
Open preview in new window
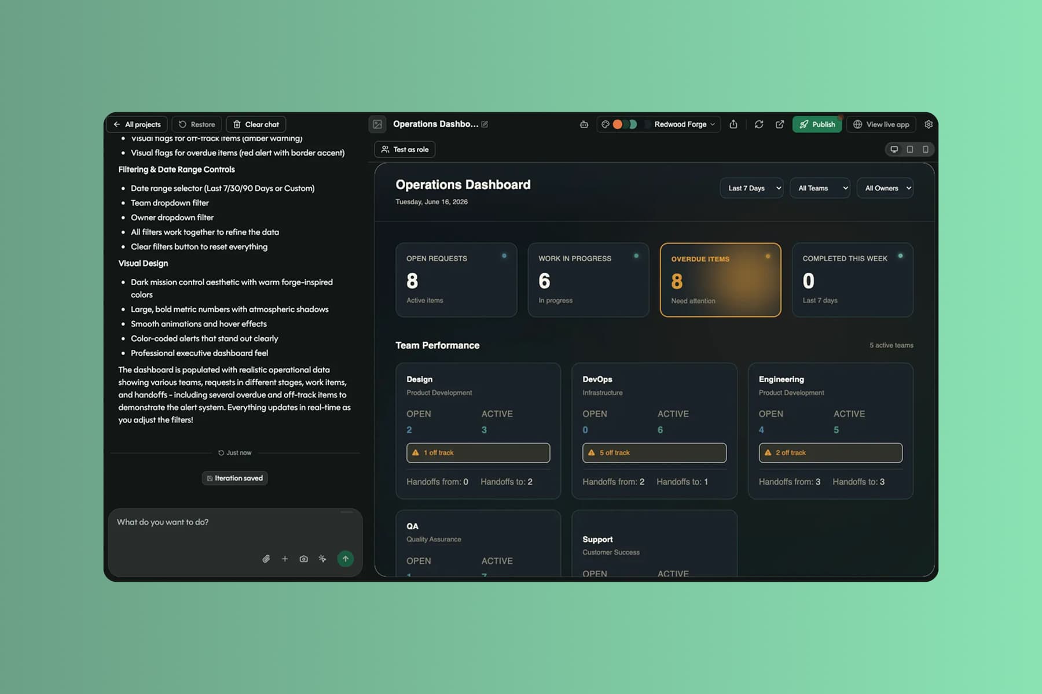(x=780, y=124)
